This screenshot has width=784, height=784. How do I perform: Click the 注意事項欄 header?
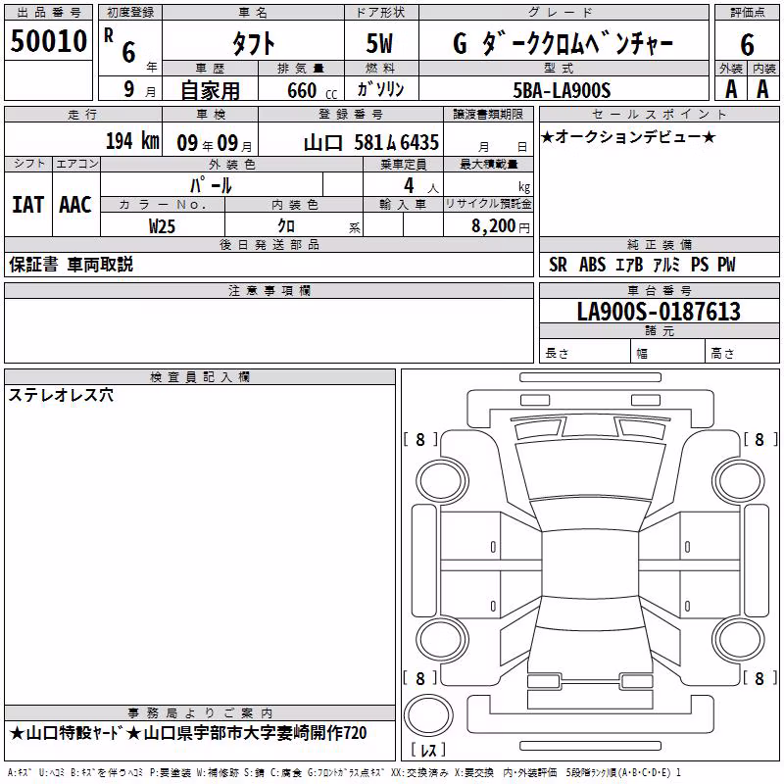point(269,290)
